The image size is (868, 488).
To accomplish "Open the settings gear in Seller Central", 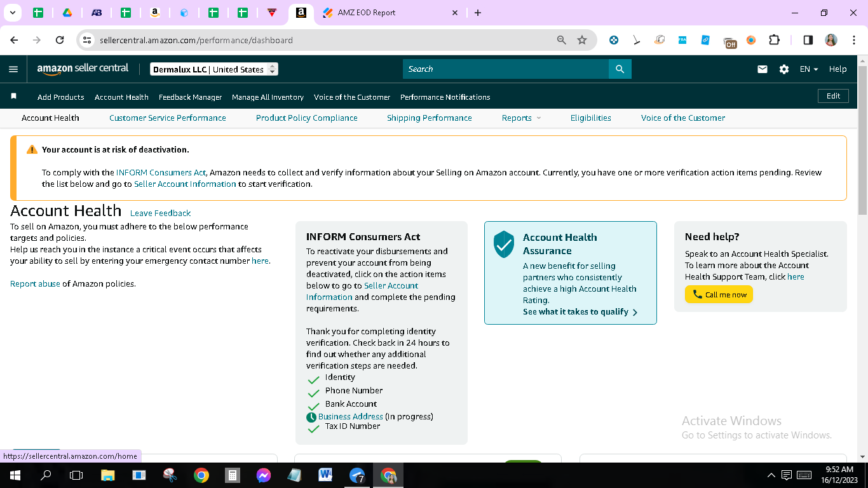I will 784,69.
